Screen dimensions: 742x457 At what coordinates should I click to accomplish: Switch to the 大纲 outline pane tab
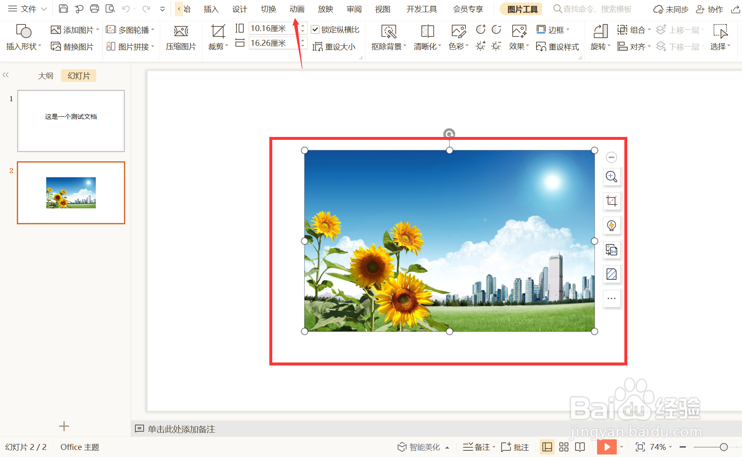click(45, 76)
